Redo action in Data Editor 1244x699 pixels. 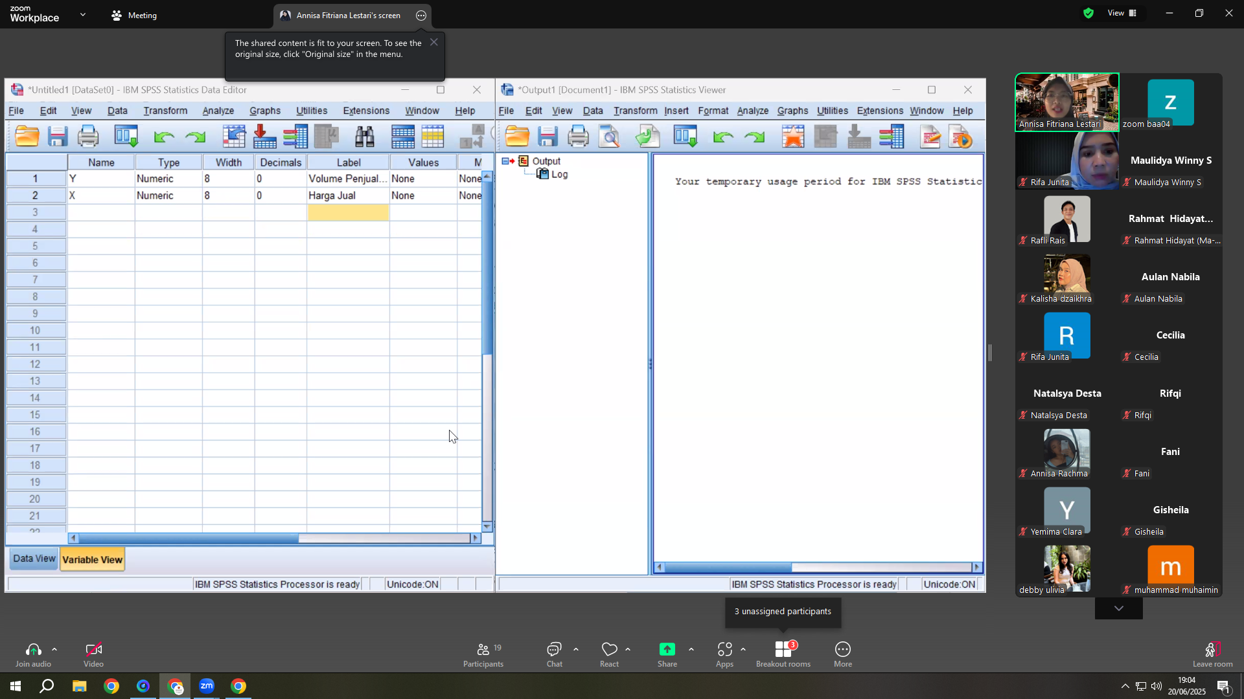[x=195, y=137]
